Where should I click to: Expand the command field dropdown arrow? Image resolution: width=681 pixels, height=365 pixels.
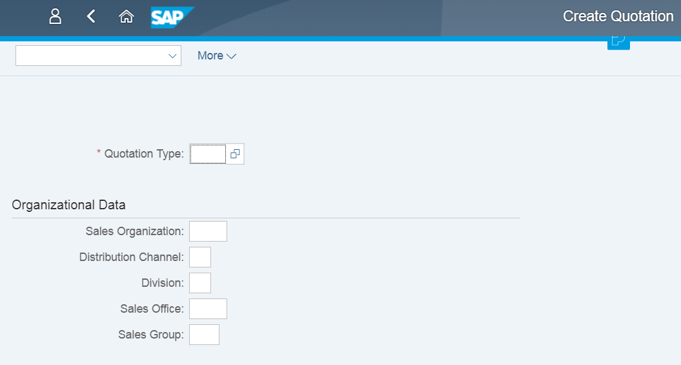click(x=172, y=56)
